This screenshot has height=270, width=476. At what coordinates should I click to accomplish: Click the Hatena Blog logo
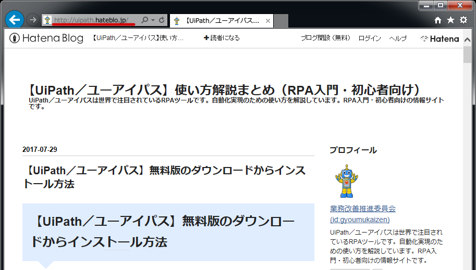click(46, 38)
